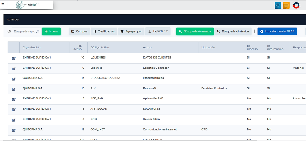Click the risk4all logo
Viewport: 306px width, 141px height.
tap(28, 5)
